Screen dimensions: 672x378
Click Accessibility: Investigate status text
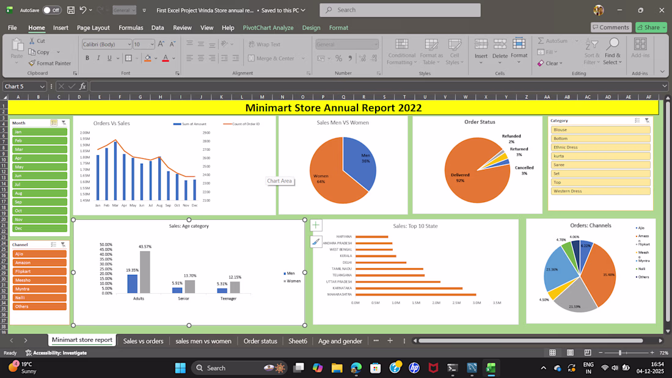(x=56, y=353)
